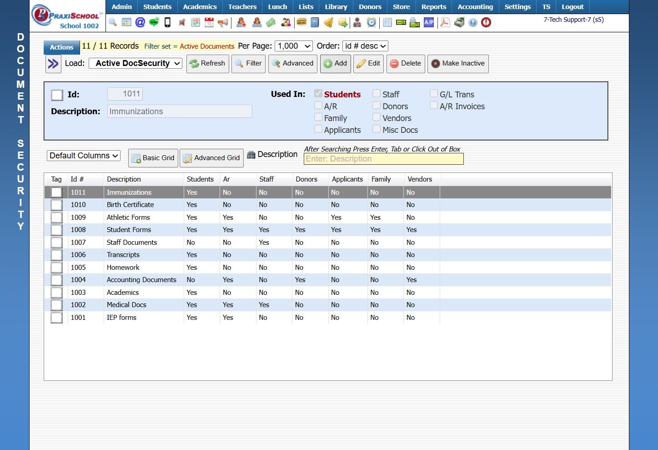Open the megaphone announcements icon
The height and width of the screenshot is (450, 658).
[x=223, y=22]
